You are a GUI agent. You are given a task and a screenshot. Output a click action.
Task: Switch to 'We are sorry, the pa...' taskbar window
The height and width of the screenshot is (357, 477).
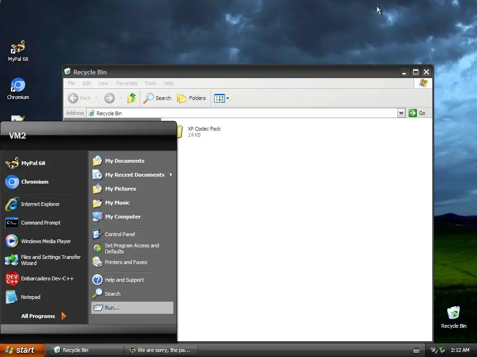click(x=161, y=350)
